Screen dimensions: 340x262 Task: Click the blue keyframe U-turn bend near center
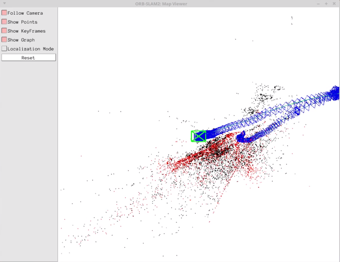(242, 138)
